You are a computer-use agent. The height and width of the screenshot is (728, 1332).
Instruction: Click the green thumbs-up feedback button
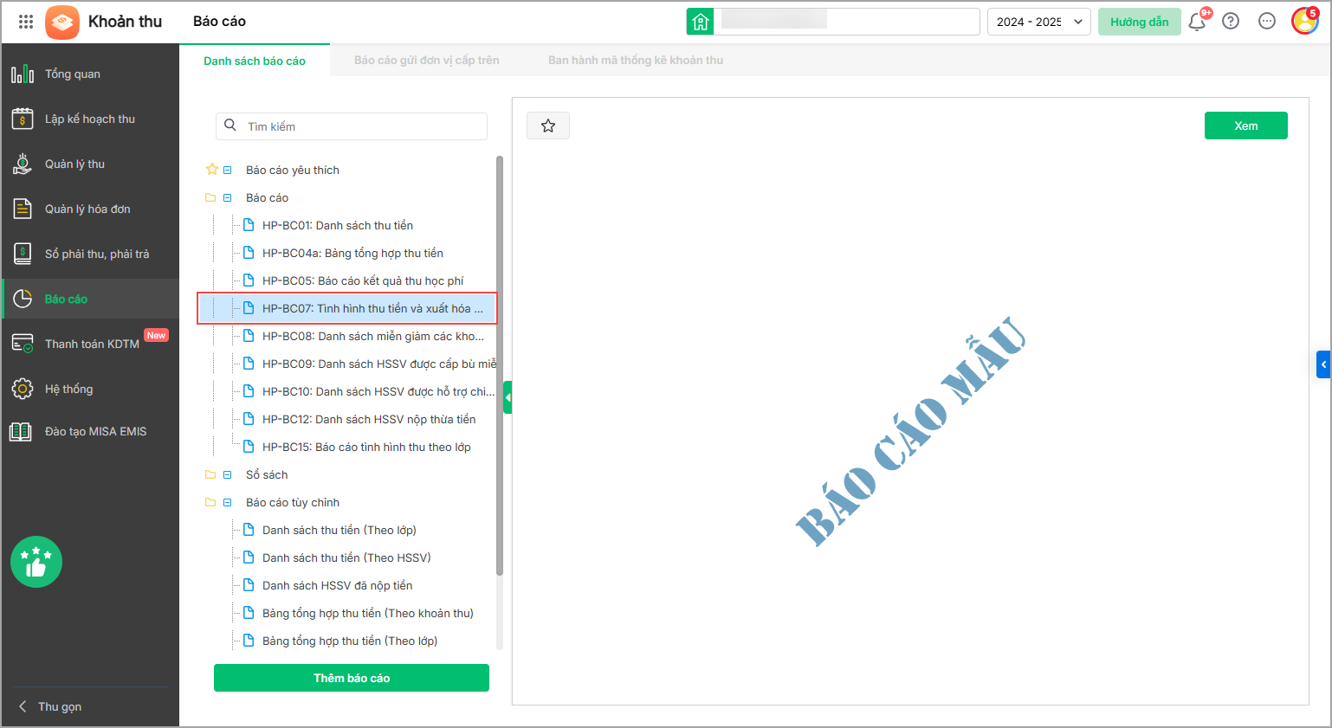[x=36, y=562]
